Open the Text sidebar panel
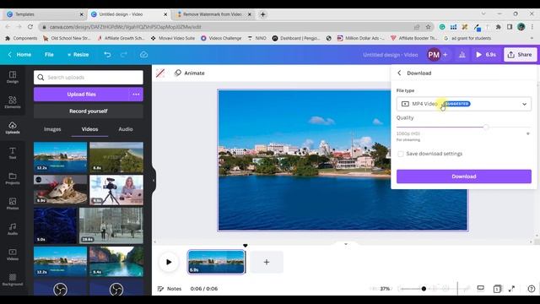Viewport: 540px width, 304px height. pyautogui.click(x=13, y=153)
